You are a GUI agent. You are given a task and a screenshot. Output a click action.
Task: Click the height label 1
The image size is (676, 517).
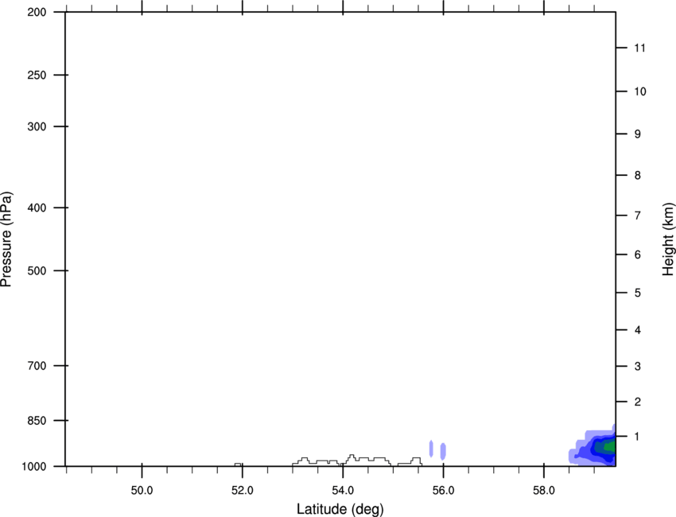click(637, 437)
